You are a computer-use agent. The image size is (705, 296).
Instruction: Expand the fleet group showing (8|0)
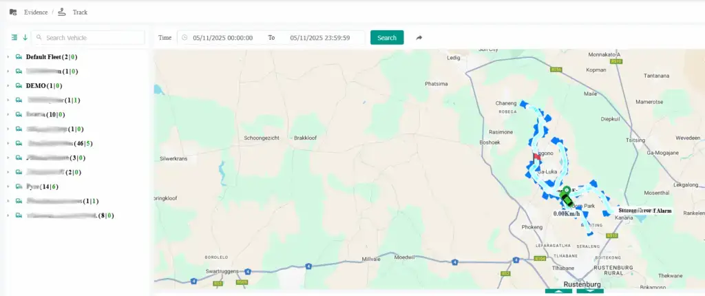point(8,215)
